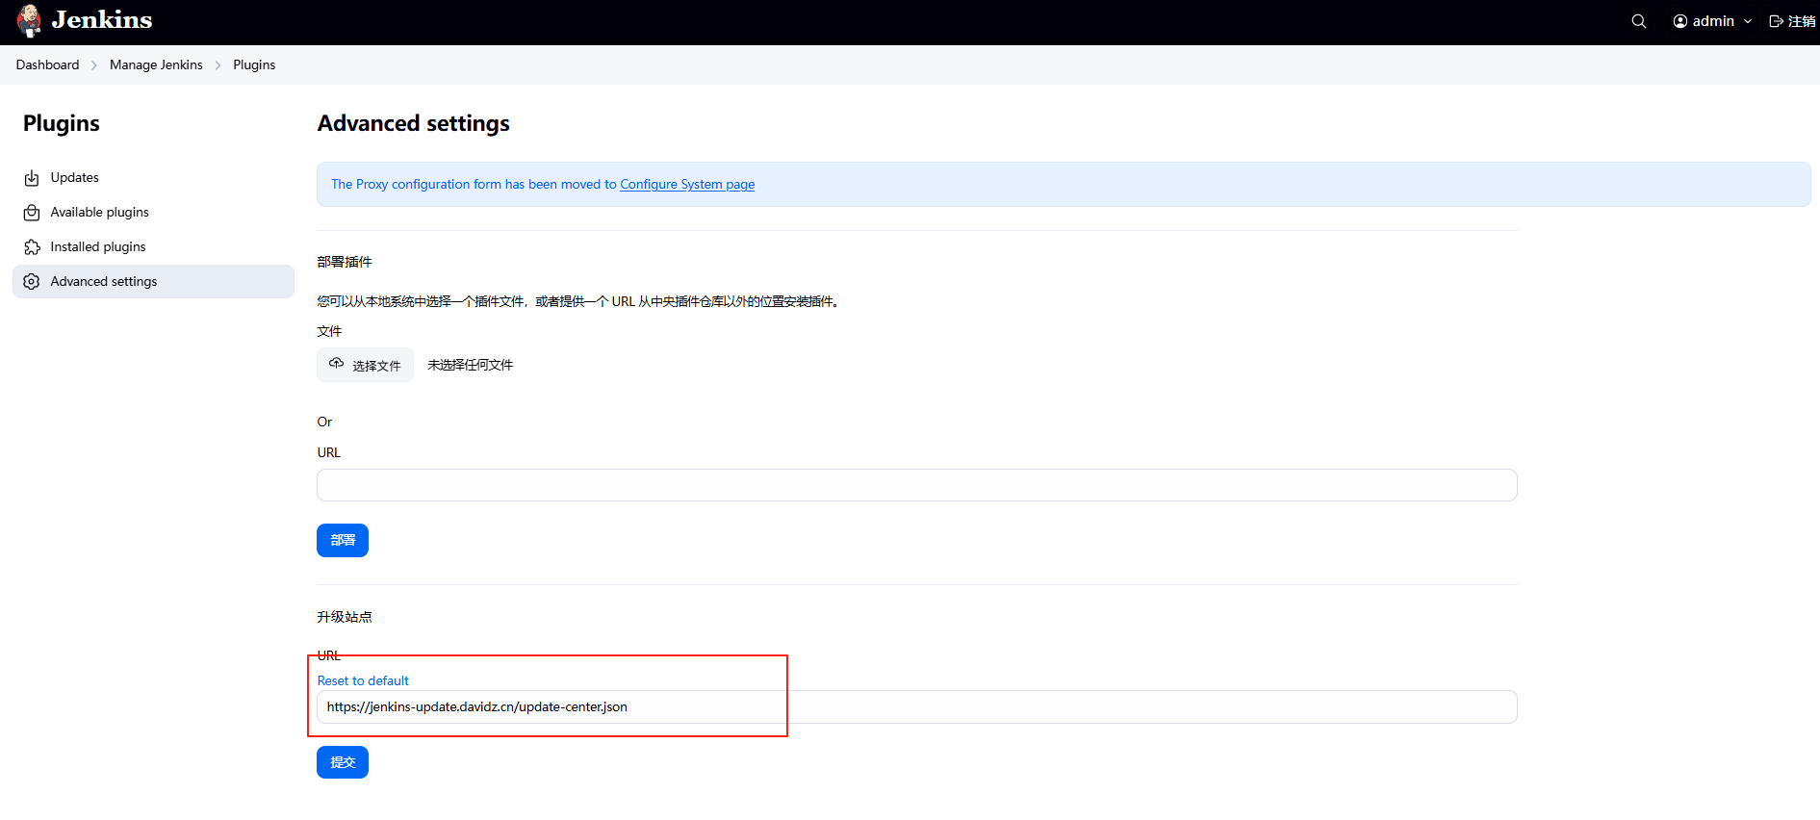Screen dimensions: 1820x820
Task: Expand the Dashboard breadcrumb chevron
Action: point(94,65)
